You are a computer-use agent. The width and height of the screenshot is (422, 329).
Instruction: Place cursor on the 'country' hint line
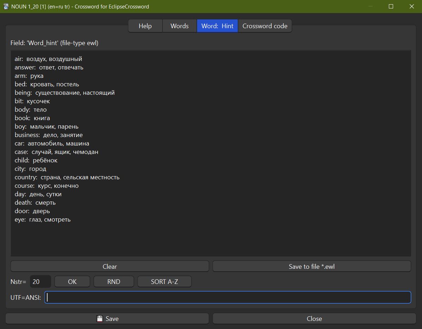click(67, 178)
